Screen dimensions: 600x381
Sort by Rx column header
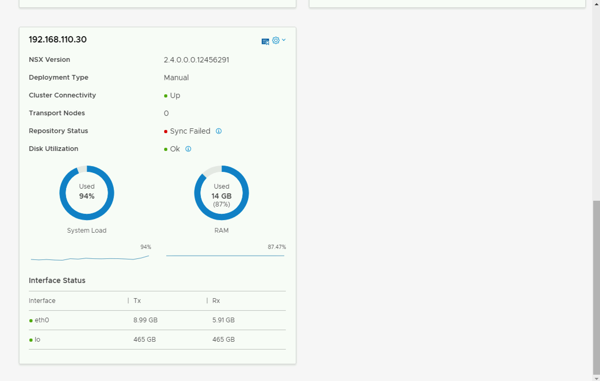[216, 301]
